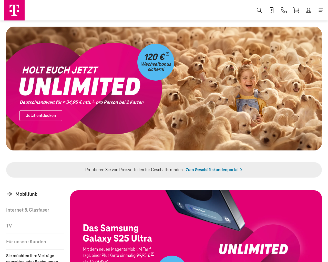Open the hamburger menu icon
Image resolution: width=328 pixels, height=262 pixels.
pyautogui.click(x=321, y=10)
